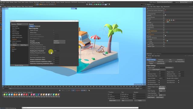Select Anti-Aliasing in render settings list
193x109 pixels.
pyautogui.click(x=16, y=28)
